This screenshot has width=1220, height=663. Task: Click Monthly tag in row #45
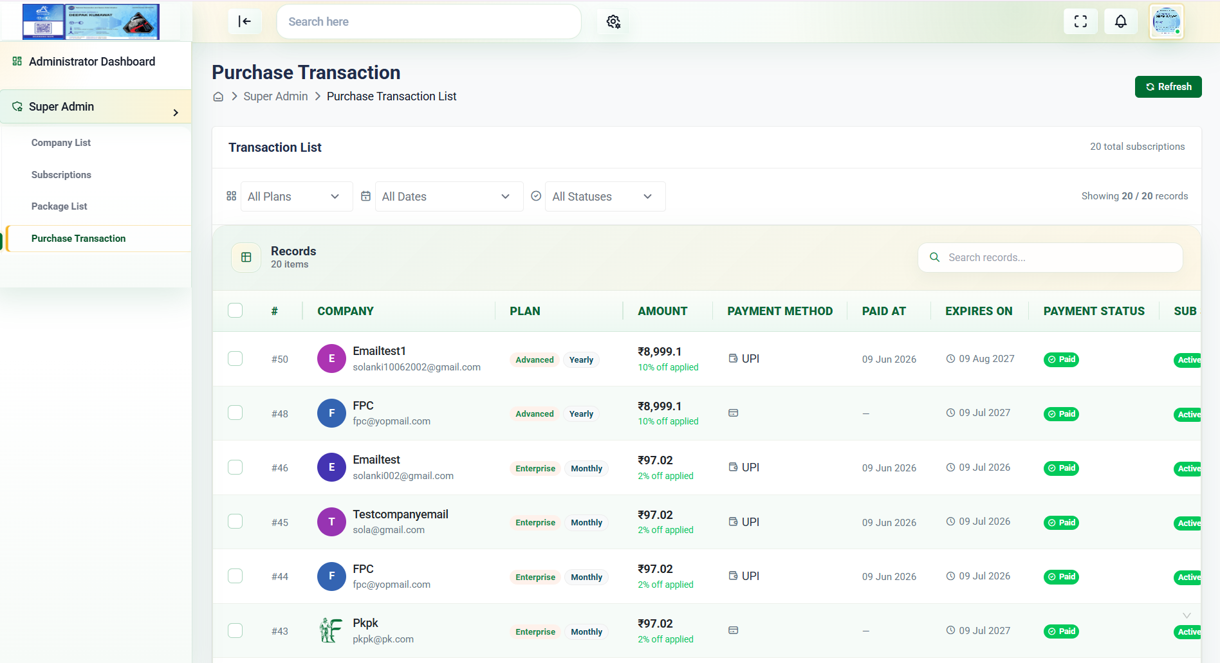(x=586, y=523)
